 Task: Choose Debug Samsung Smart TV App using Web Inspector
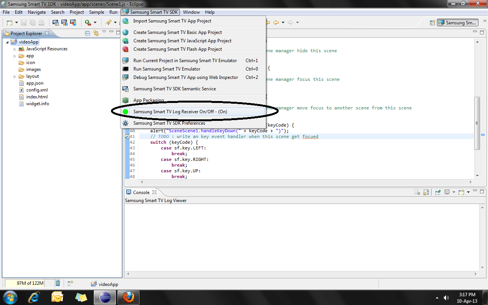click(193, 77)
